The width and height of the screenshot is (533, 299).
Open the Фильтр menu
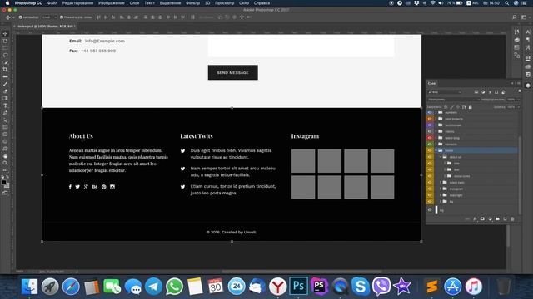click(192, 3)
